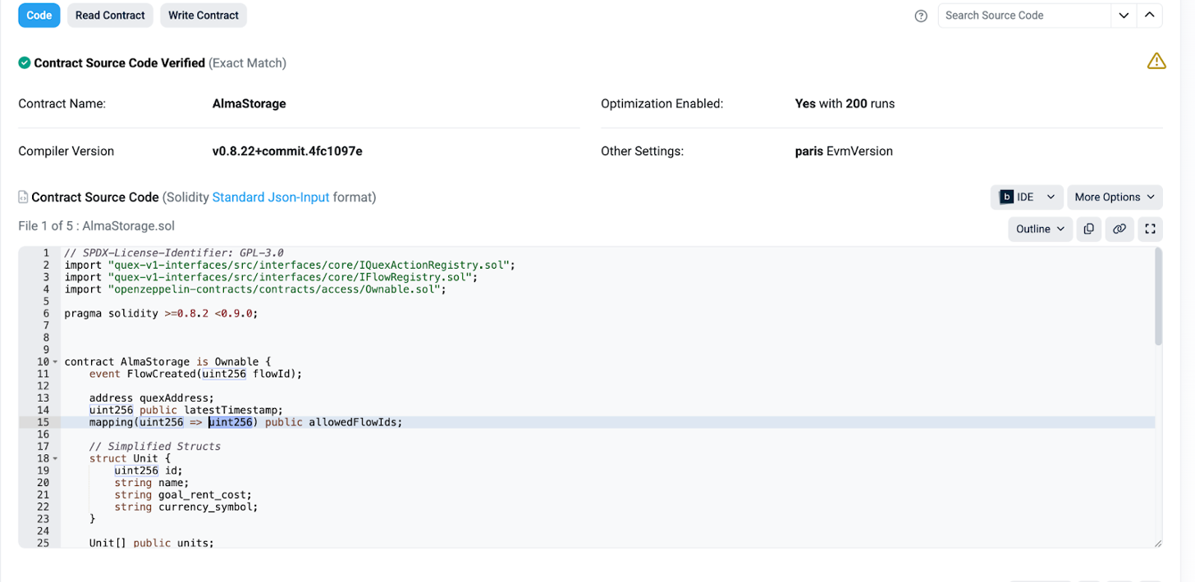The width and height of the screenshot is (1195, 582).
Task: Click the help question mark icon
Action: point(921,16)
